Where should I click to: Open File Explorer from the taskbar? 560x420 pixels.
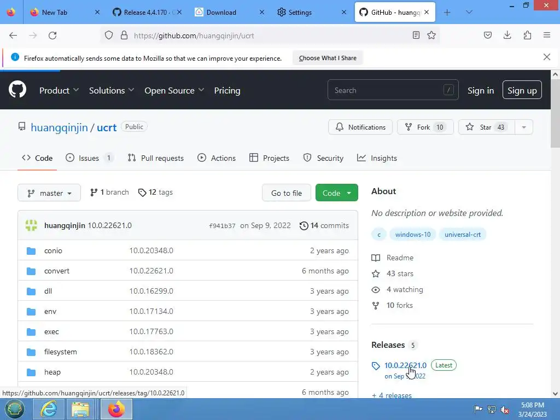click(81, 409)
